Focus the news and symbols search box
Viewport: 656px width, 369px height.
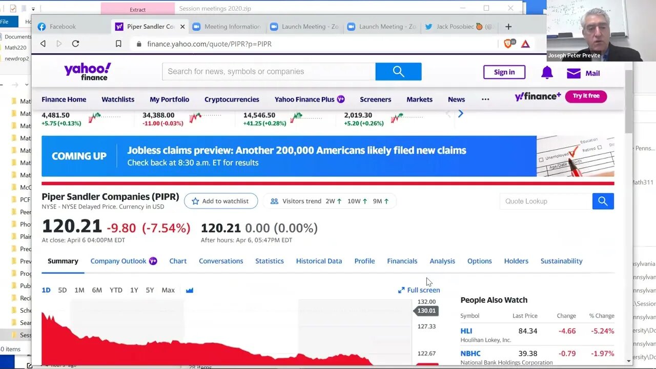coord(269,72)
